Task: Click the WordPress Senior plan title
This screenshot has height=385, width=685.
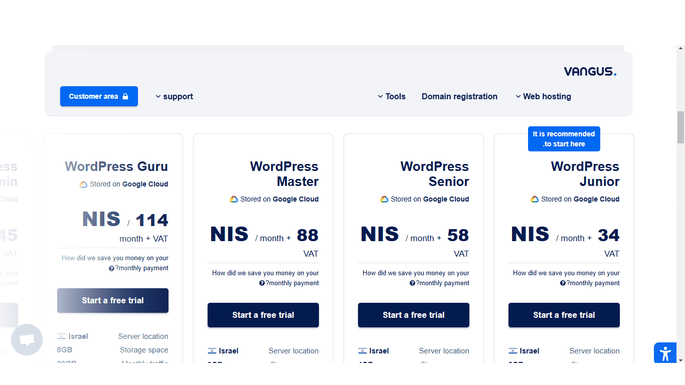Action: point(435,174)
